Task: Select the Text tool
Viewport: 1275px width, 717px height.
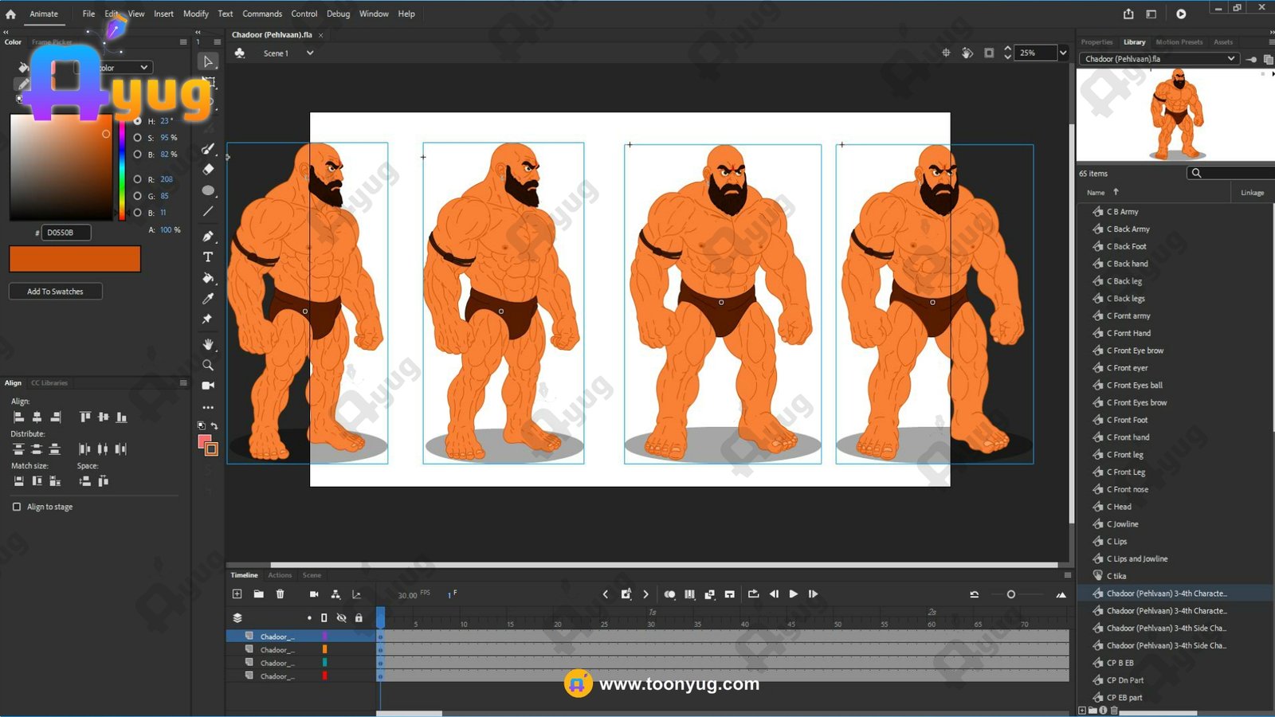Action: [208, 257]
